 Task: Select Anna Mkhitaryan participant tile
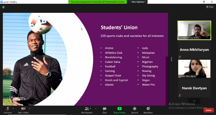click(194, 50)
